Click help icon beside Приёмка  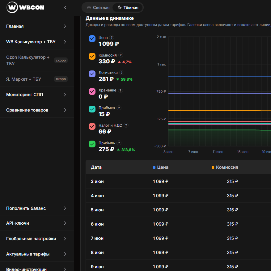(119, 108)
